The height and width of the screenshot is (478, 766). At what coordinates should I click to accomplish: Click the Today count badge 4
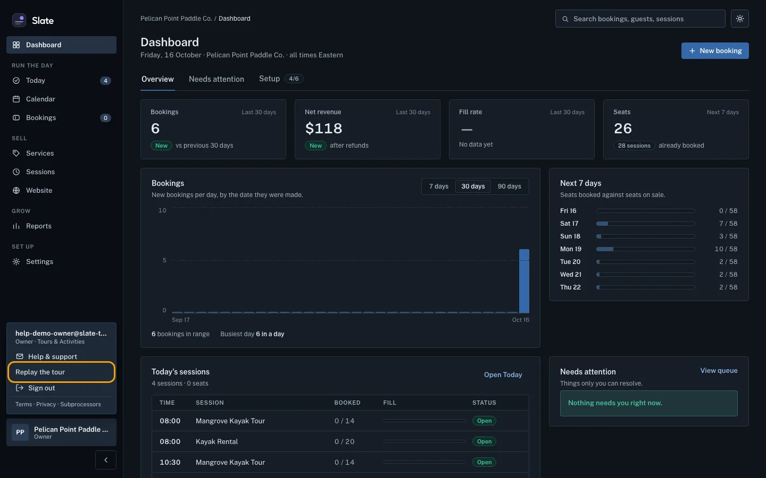106,81
